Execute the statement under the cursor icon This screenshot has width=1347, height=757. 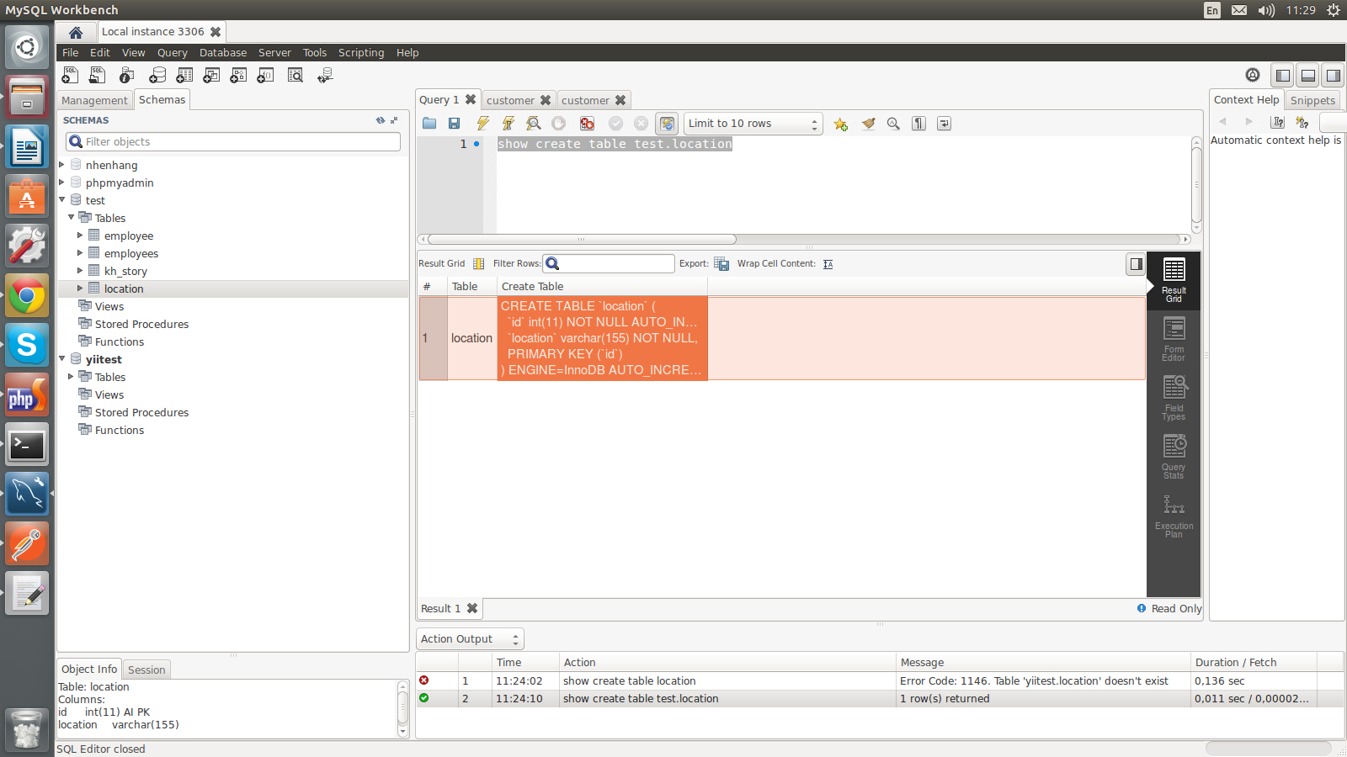point(508,124)
